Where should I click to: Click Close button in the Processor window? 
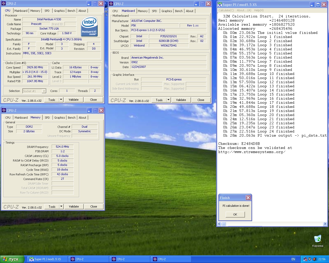[93, 100]
